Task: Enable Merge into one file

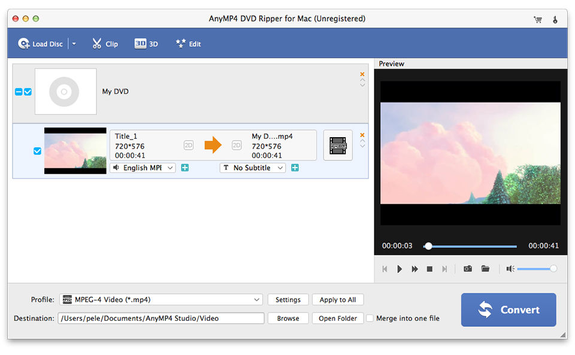Action: click(x=370, y=318)
